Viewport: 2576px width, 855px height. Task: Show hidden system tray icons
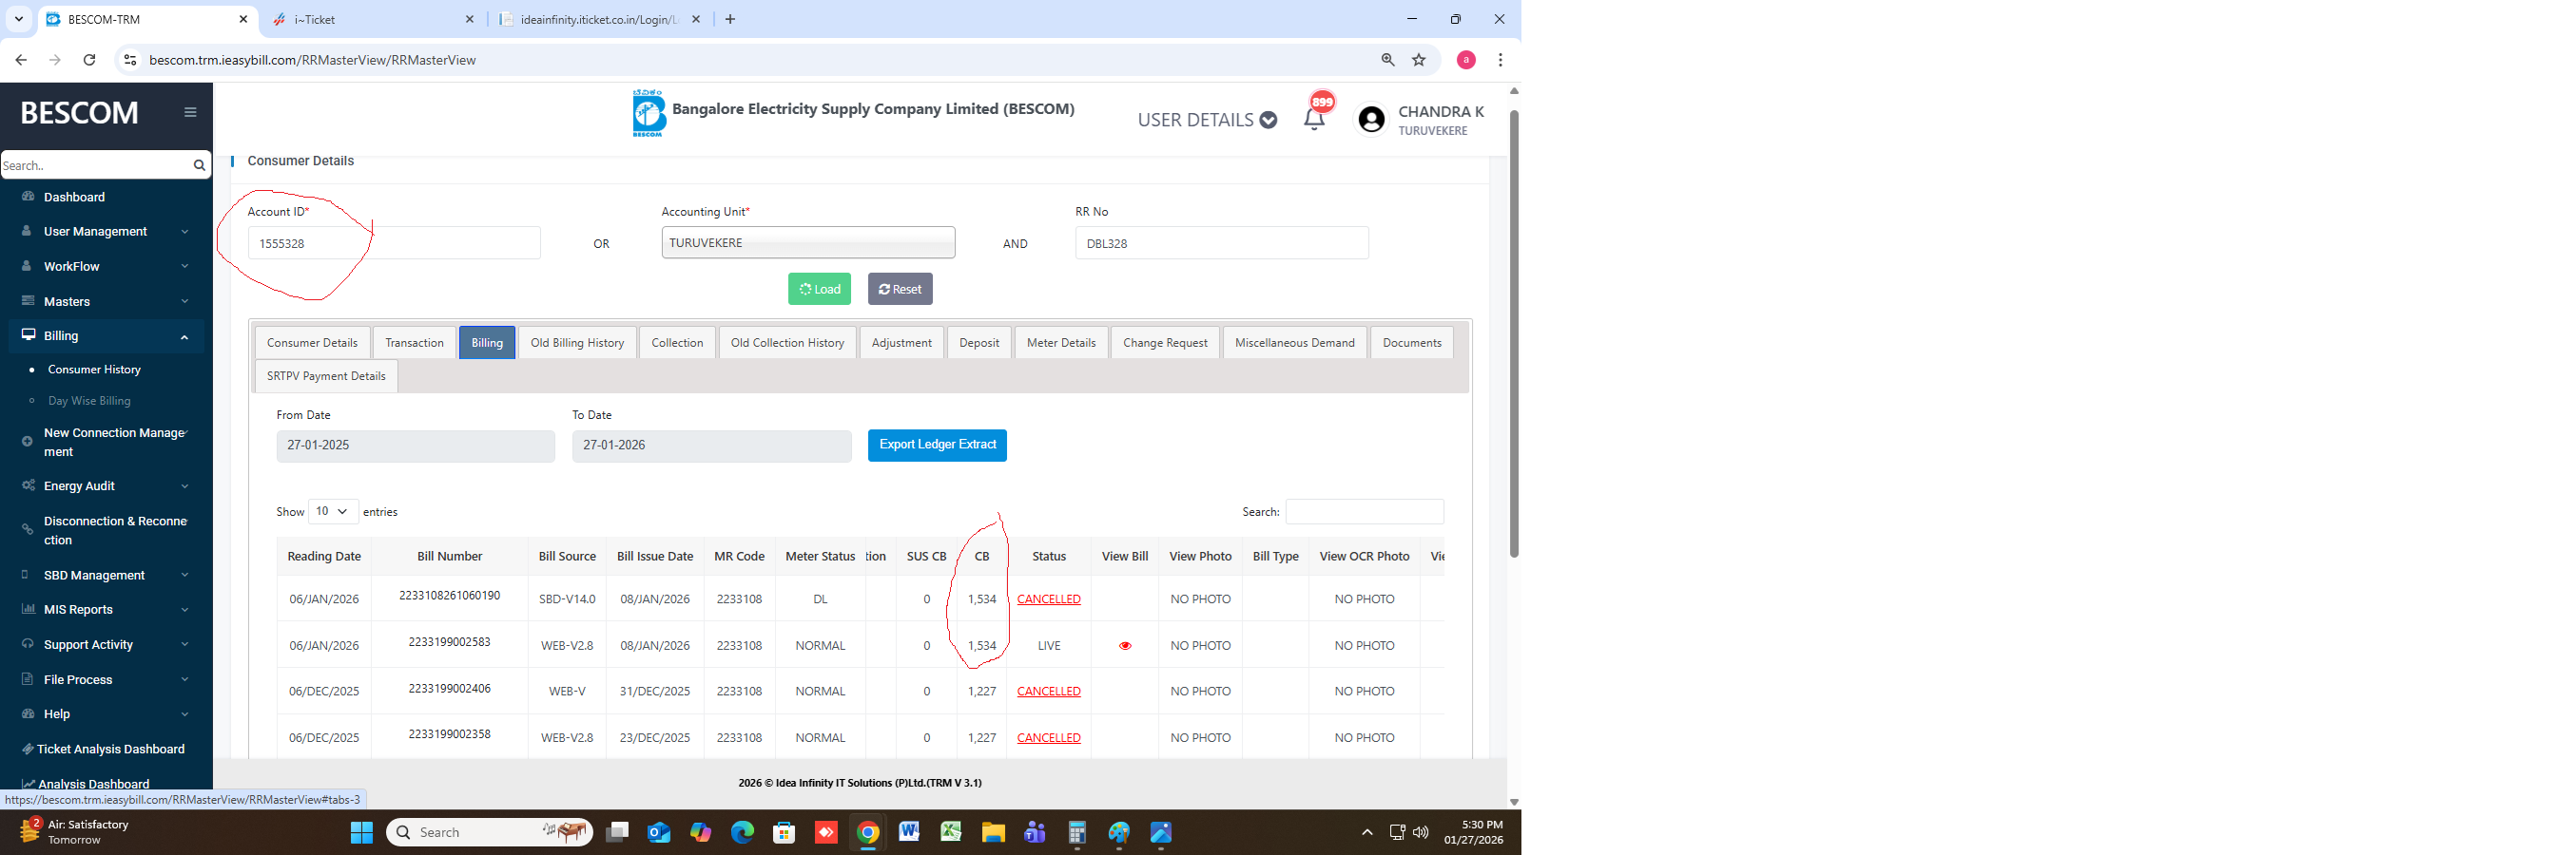click(x=1367, y=832)
